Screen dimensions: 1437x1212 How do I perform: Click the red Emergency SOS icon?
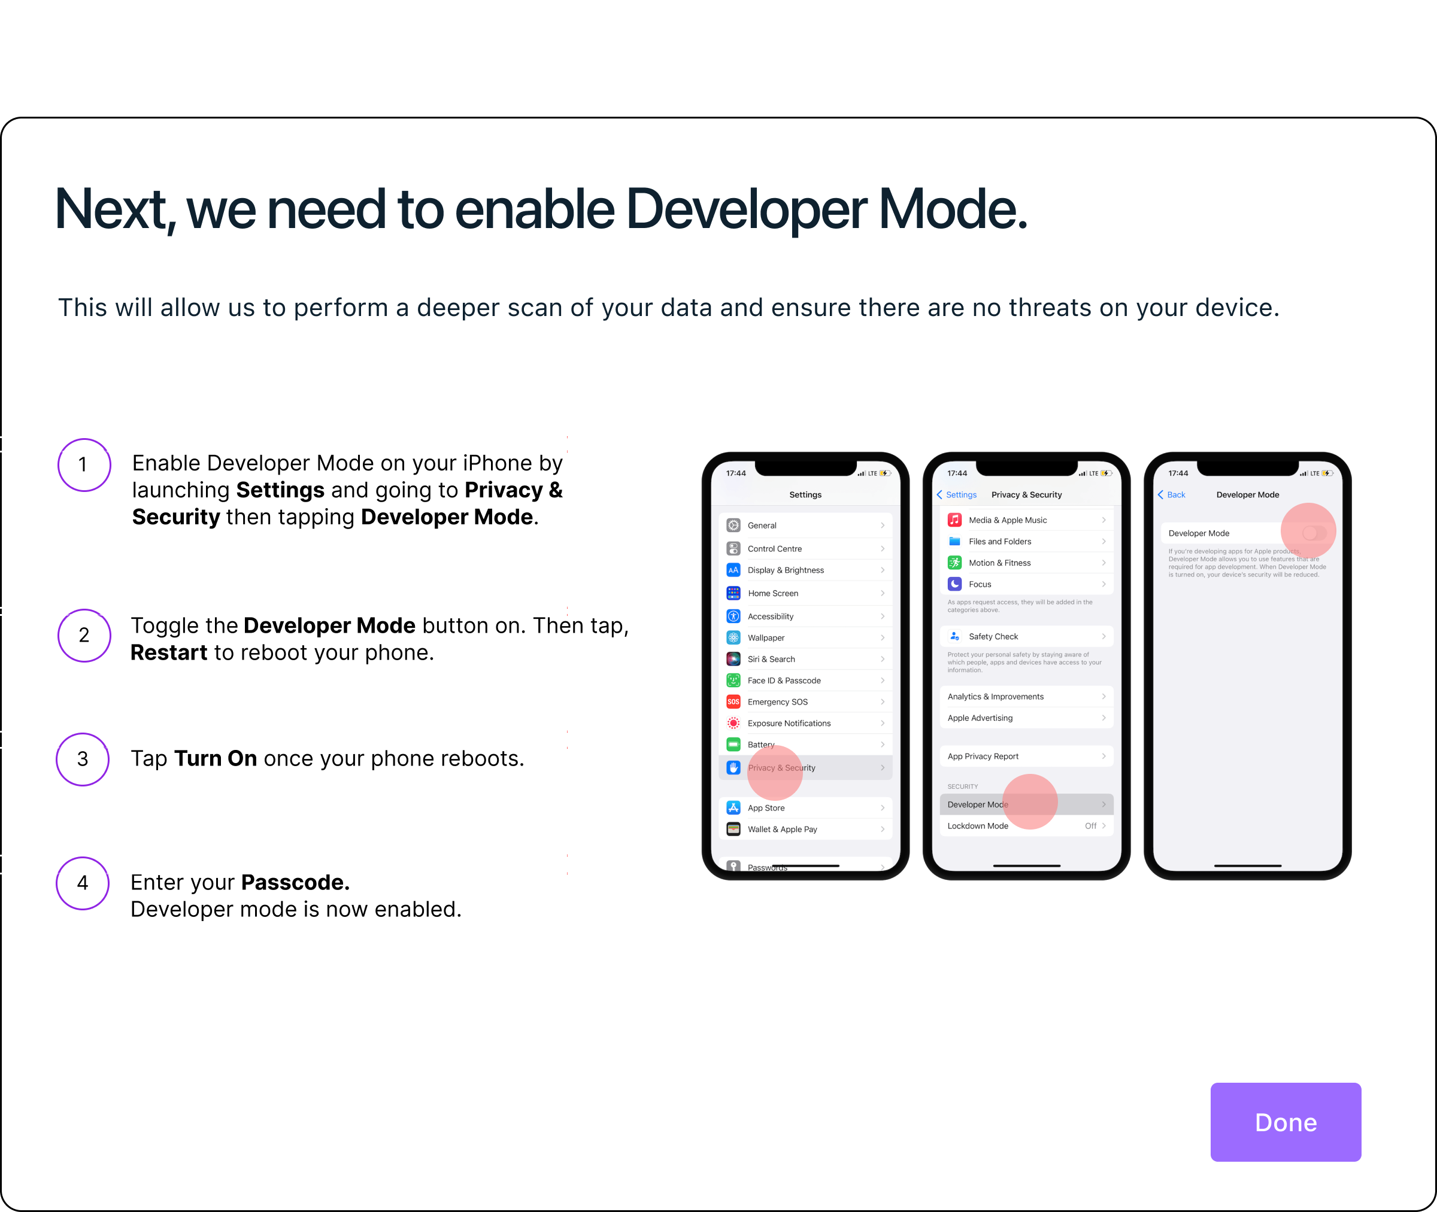pyautogui.click(x=733, y=702)
